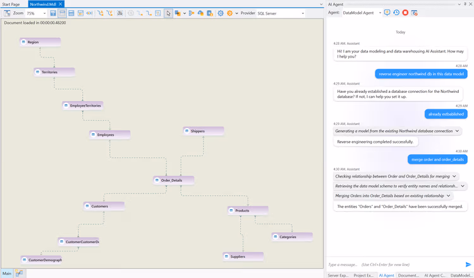Select the first link connector tool
474x278 pixels.
click(140, 13)
